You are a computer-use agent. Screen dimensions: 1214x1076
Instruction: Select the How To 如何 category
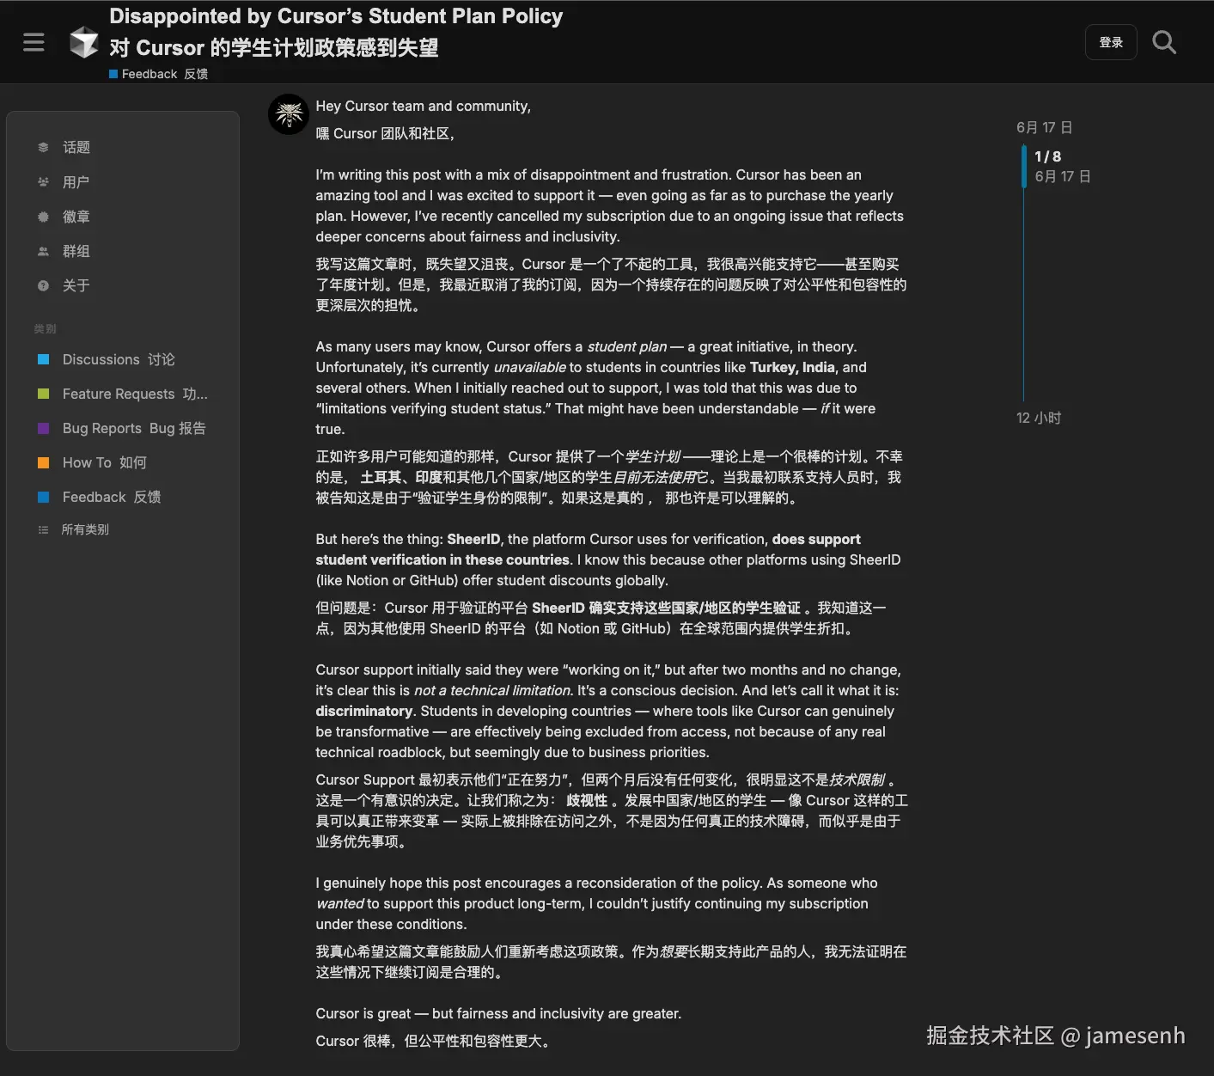103,462
